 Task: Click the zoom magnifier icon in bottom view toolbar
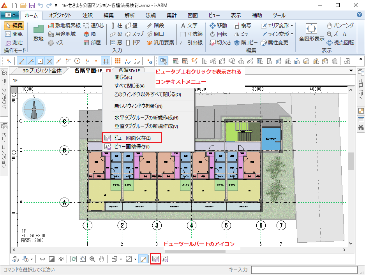coord(93,259)
